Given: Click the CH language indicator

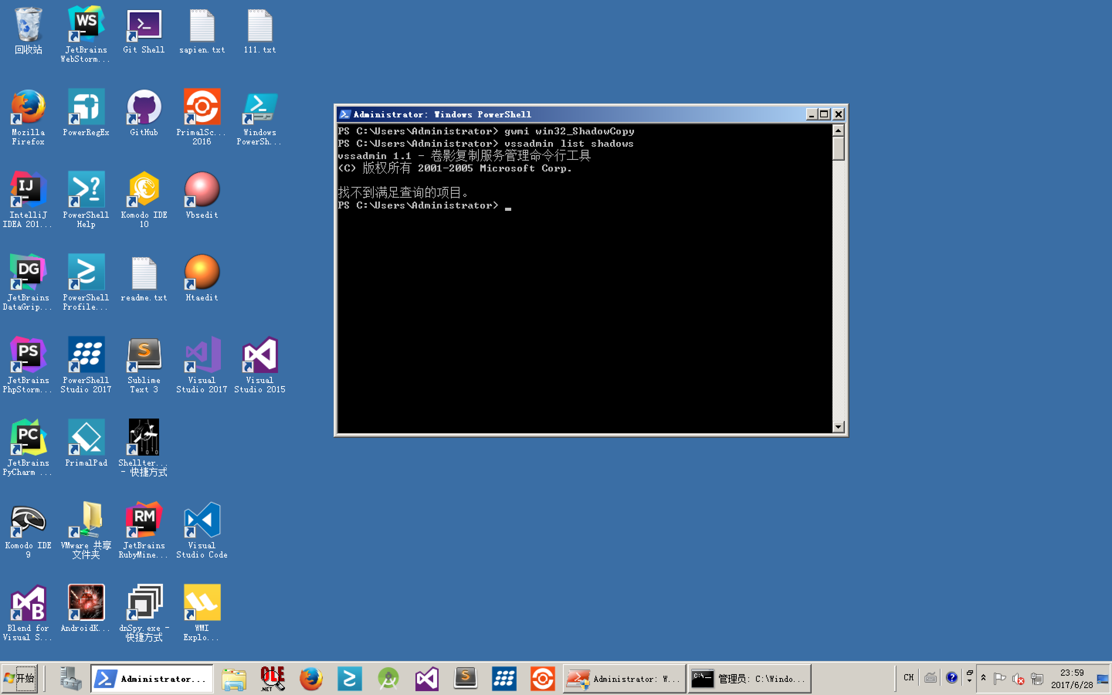Looking at the screenshot, I should pyautogui.click(x=909, y=678).
